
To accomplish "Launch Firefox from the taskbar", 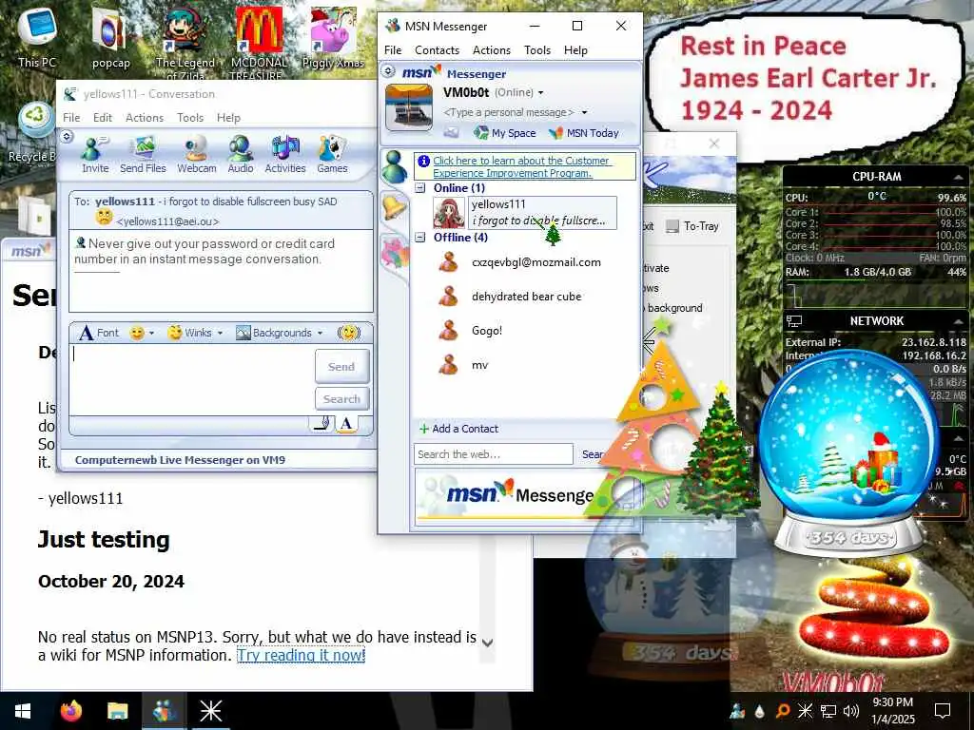I will click(x=70, y=711).
